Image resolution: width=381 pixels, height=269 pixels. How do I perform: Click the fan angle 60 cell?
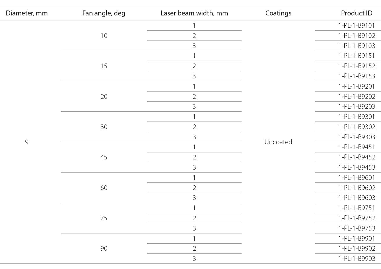coord(104,188)
